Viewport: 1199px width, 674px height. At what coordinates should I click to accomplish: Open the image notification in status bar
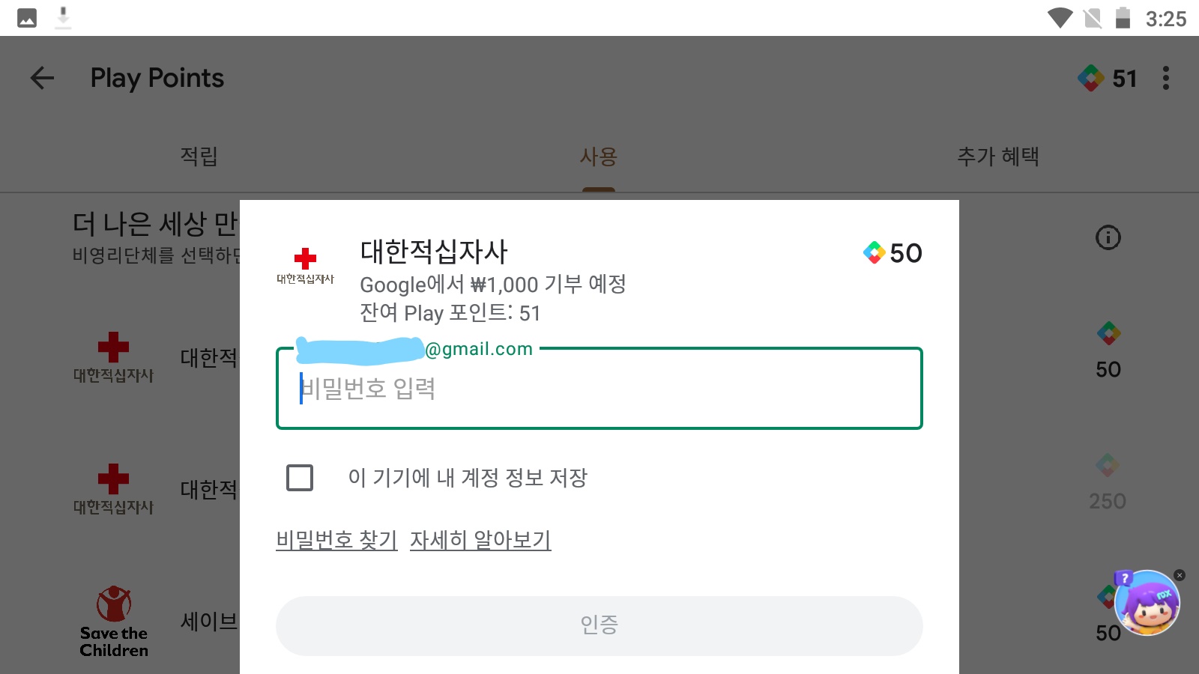coord(27,18)
